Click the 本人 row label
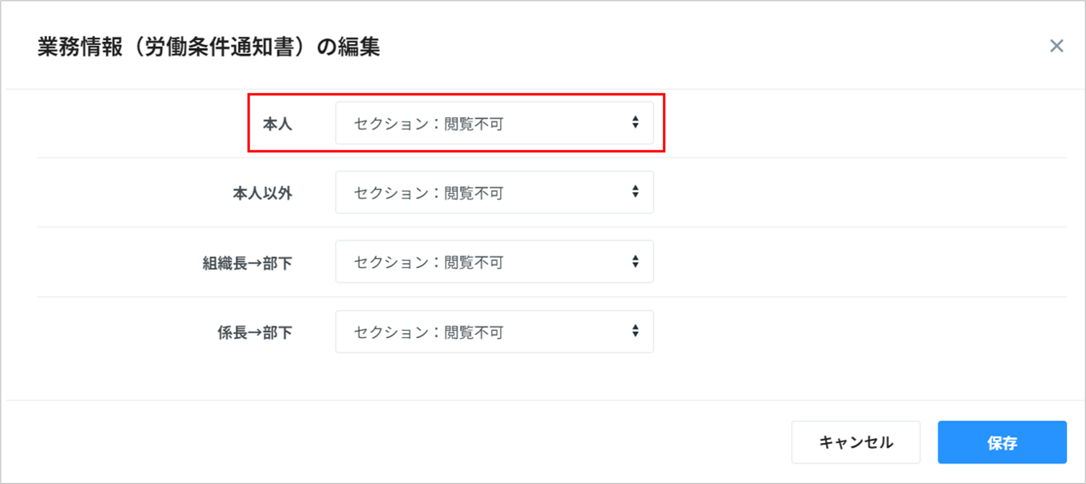The height and width of the screenshot is (484, 1086). tap(277, 124)
